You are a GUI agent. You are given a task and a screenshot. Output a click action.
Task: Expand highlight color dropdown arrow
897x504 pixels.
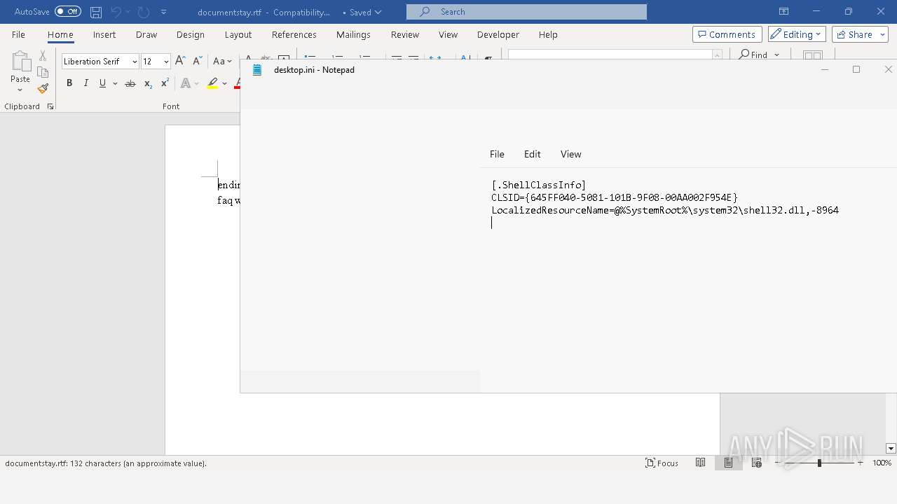pos(225,83)
